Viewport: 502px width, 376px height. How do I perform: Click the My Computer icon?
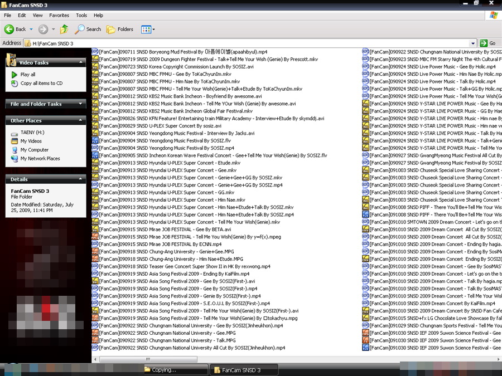[15, 150]
